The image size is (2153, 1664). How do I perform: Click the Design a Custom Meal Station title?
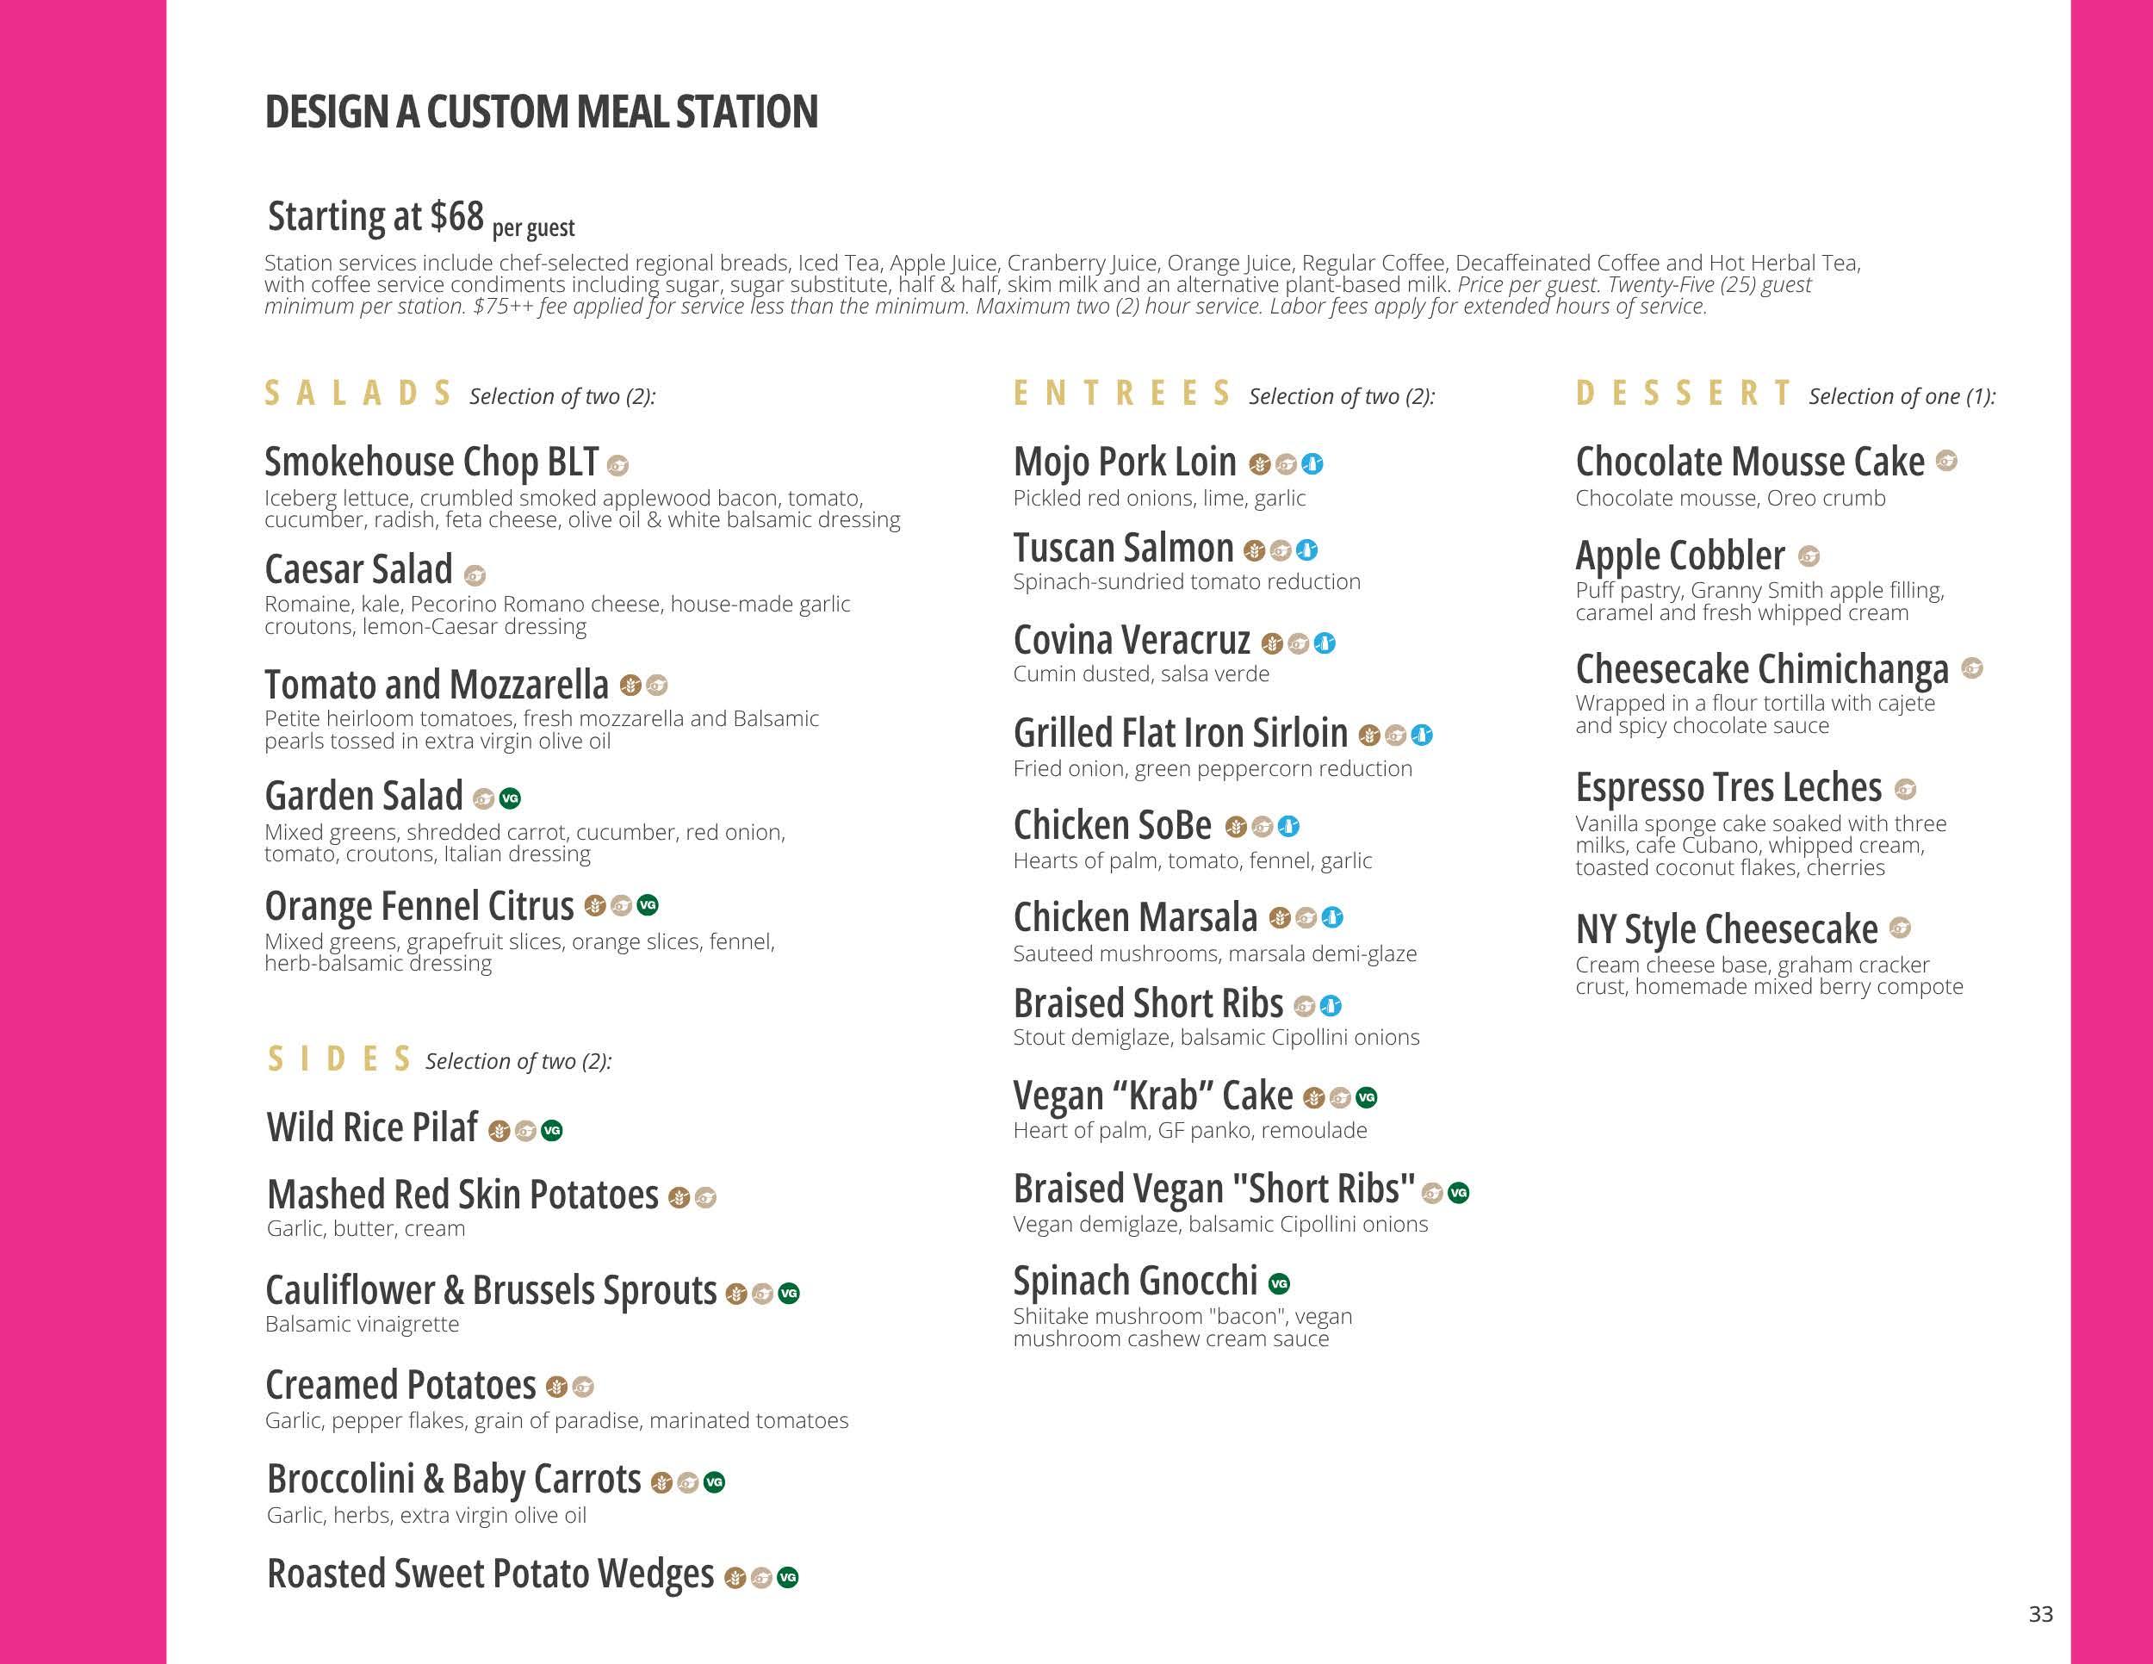click(x=541, y=111)
